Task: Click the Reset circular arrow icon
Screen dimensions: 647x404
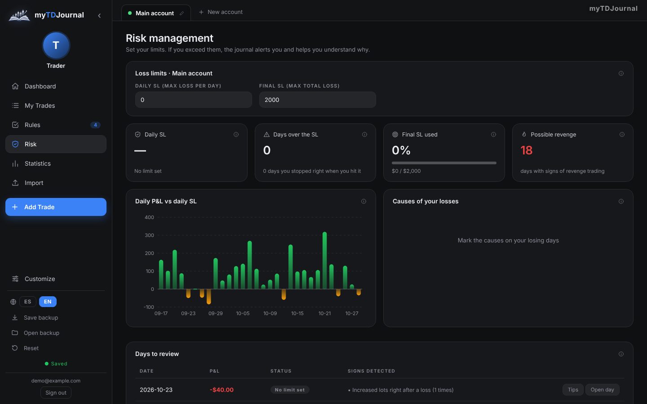Action: point(15,348)
